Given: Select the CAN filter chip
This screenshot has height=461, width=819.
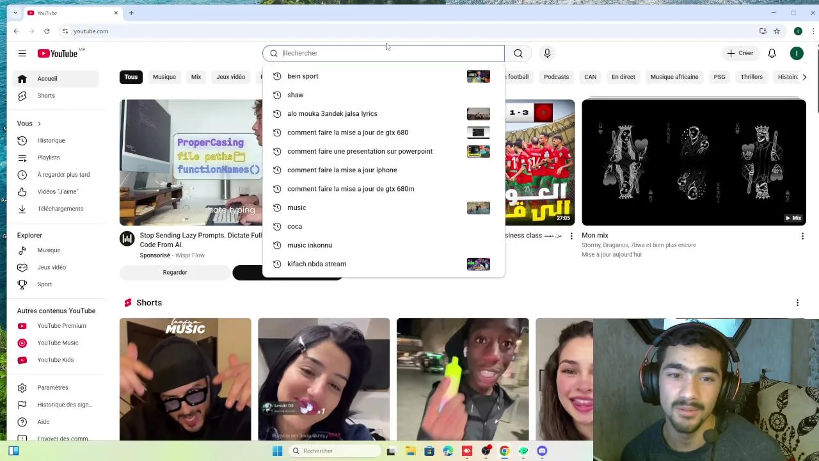Looking at the screenshot, I should 590,77.
